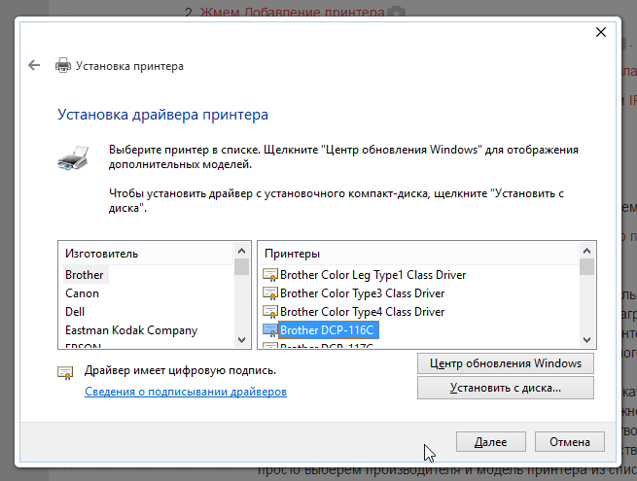The height and width of the screenshot is (481, 637).
Task: Click the manufacturer list scroll down arrow
Action: (x=242, y=340)
